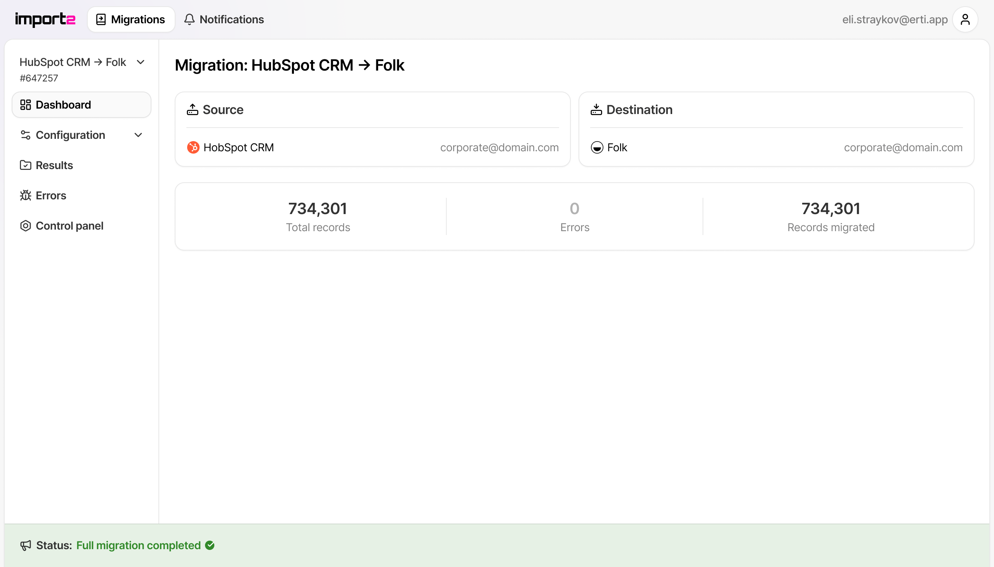The width and height of the screenshot is (994, 567).
Task: Click the Destination download icon
Action: (x=596, y=110)
